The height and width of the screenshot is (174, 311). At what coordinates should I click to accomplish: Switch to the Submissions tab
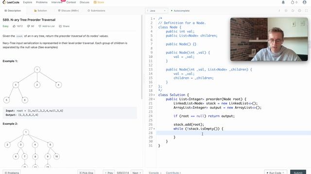coord(96,11)
